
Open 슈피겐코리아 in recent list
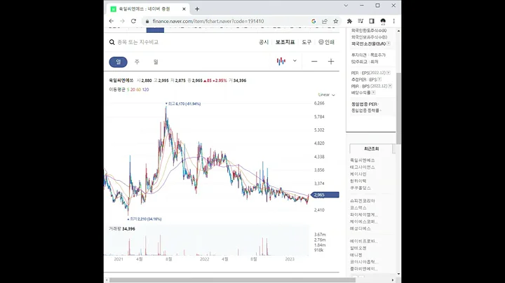coord(363,201)
